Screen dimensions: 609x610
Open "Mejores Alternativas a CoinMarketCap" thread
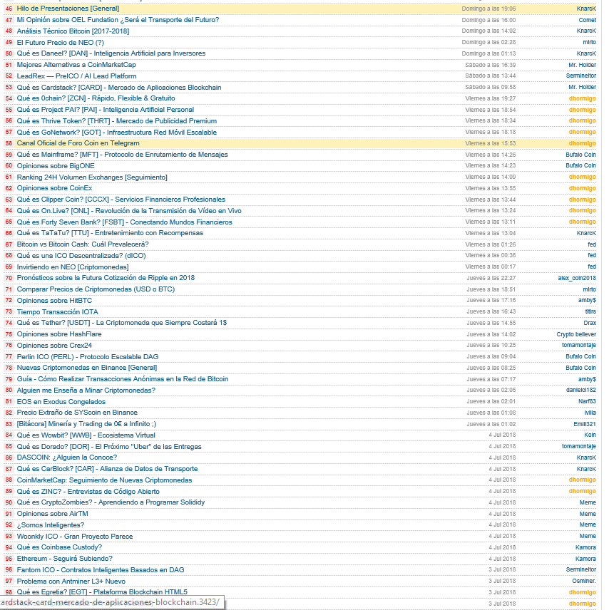pyautogui.click(x=76, y=65)
